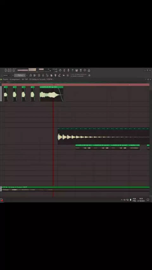Click the Playlist menu label in title
Viewport: 152px width, 270px height.
pos(5,79)
